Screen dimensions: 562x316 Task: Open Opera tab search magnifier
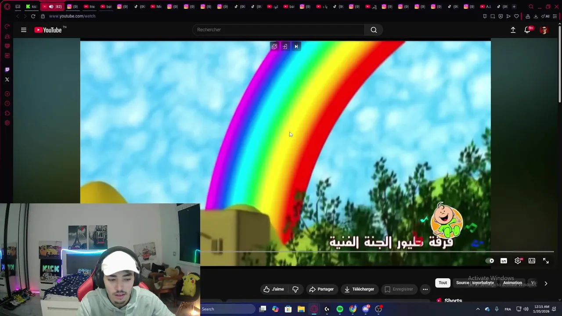pyautogui.click(x=531, y=7)
